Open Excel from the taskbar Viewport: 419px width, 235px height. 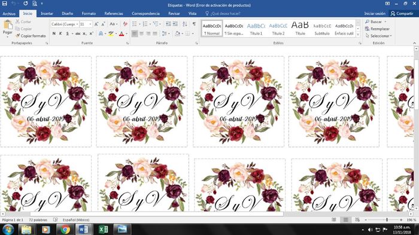click(x=104, y=230)
